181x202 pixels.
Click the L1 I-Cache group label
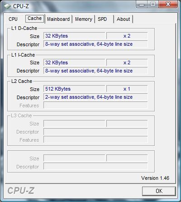[23, 55]
